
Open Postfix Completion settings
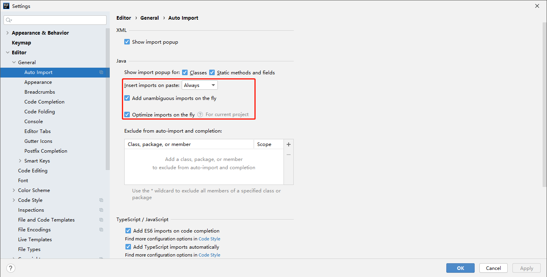tap(46, 151)
